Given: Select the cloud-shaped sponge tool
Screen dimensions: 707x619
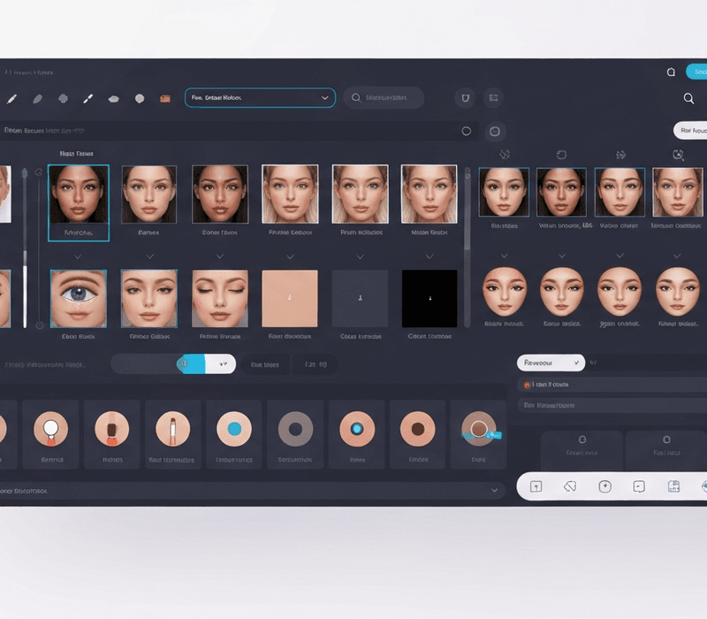Looking at the screenshot, I should point(114,99).
